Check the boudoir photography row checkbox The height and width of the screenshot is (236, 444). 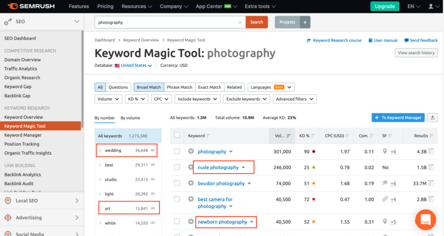177,183
